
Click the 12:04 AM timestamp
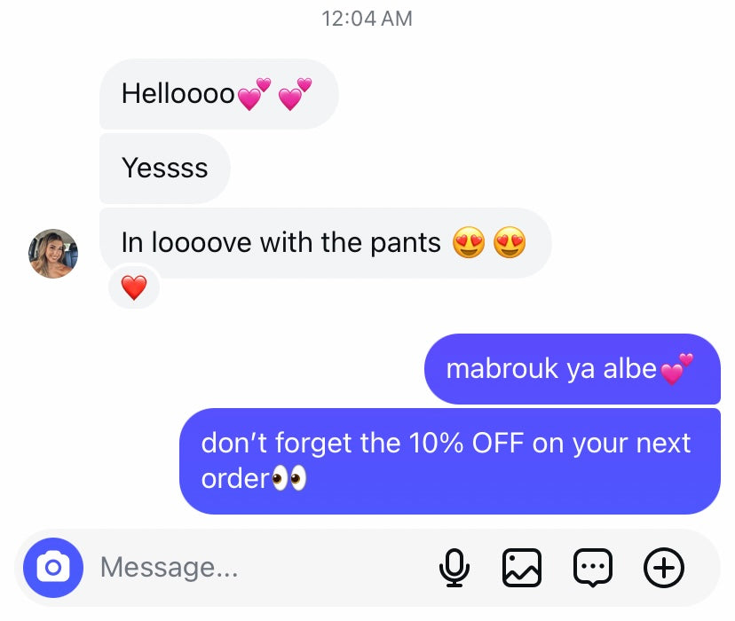point(367,19)
